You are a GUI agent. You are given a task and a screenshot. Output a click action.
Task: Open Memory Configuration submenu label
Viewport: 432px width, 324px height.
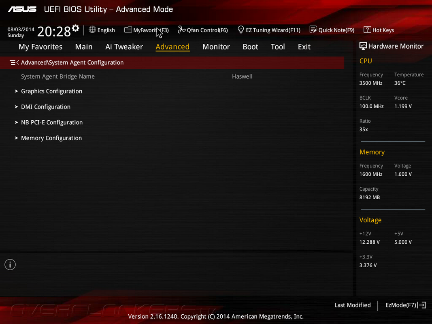(x=51, y=138)
